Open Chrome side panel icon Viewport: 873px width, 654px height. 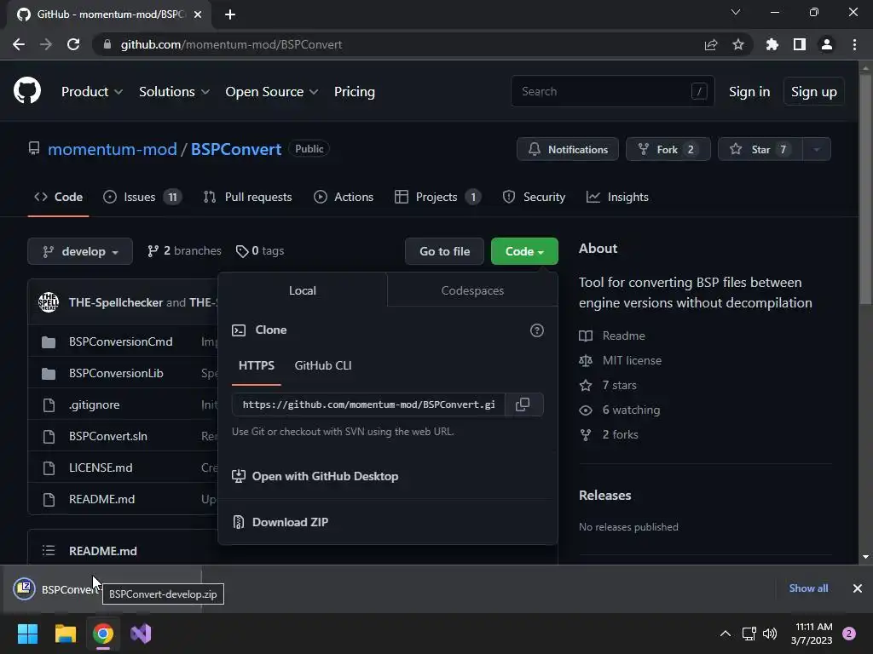800,44
